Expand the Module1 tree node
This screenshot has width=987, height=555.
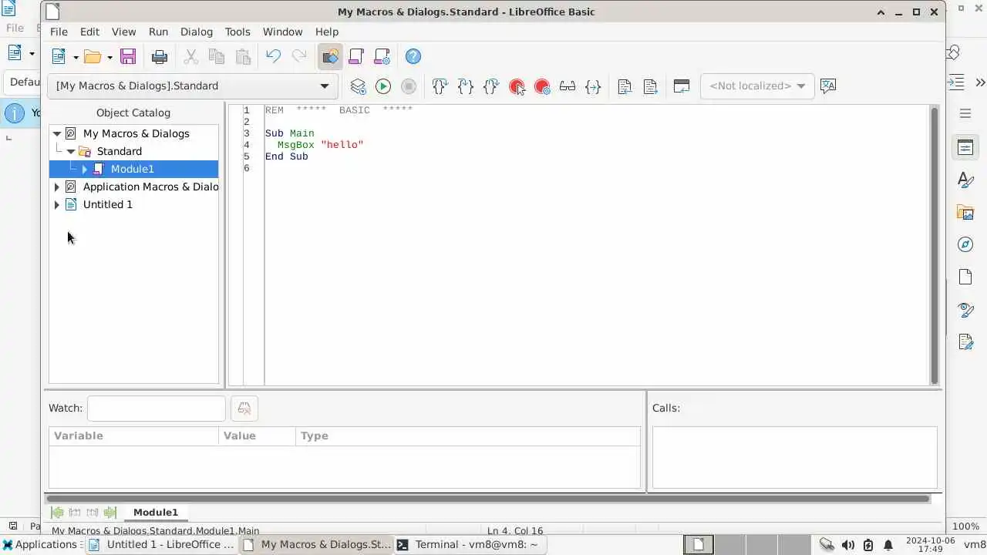pos(85,169)
